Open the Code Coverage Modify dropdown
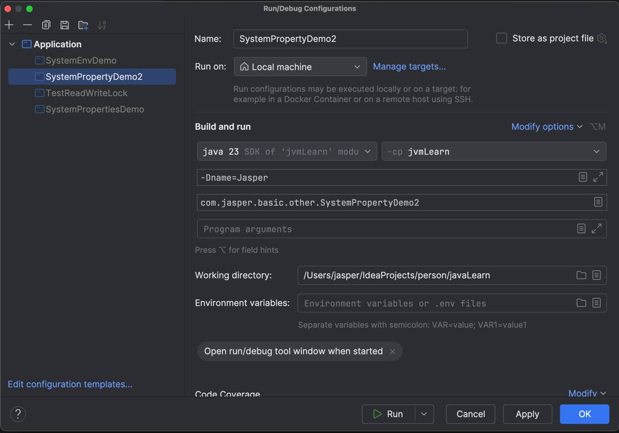Viewport: 619px width, 433px height. [587, 393]
